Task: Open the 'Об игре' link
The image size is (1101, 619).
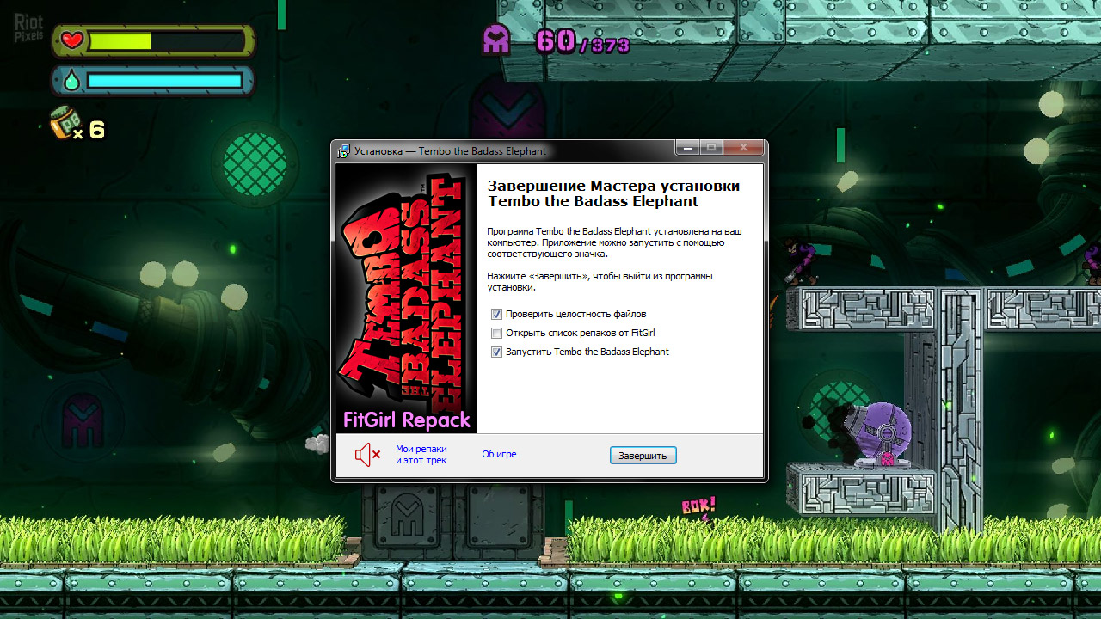Action: 499,454
